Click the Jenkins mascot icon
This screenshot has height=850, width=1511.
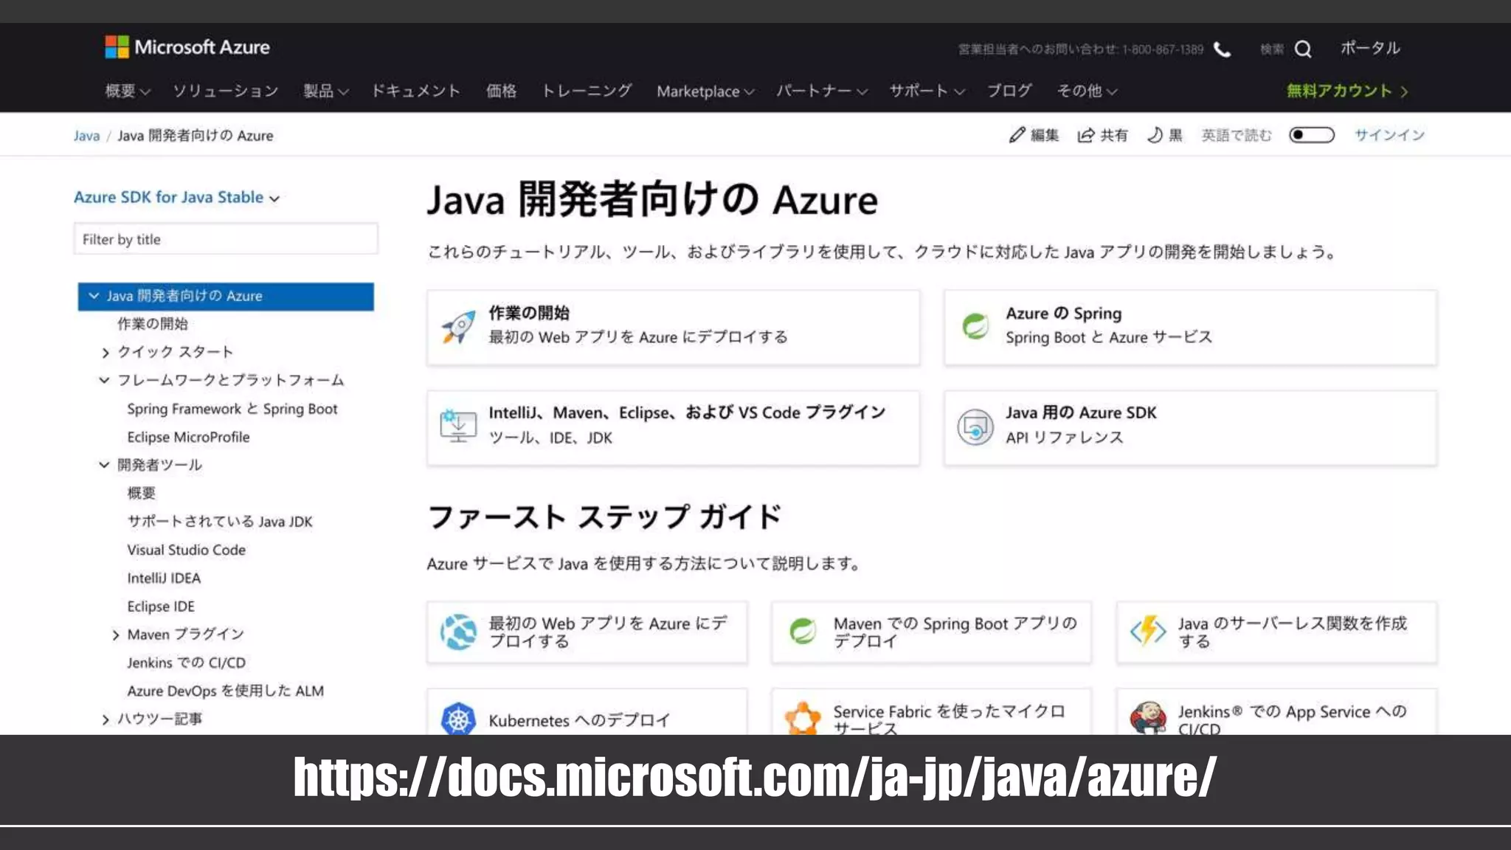coord(1148,717)
